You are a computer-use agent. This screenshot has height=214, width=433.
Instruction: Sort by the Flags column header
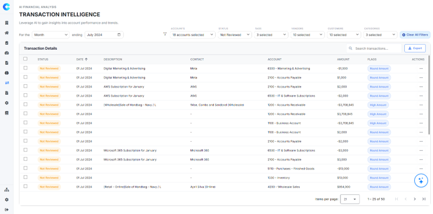pos(372,59)
